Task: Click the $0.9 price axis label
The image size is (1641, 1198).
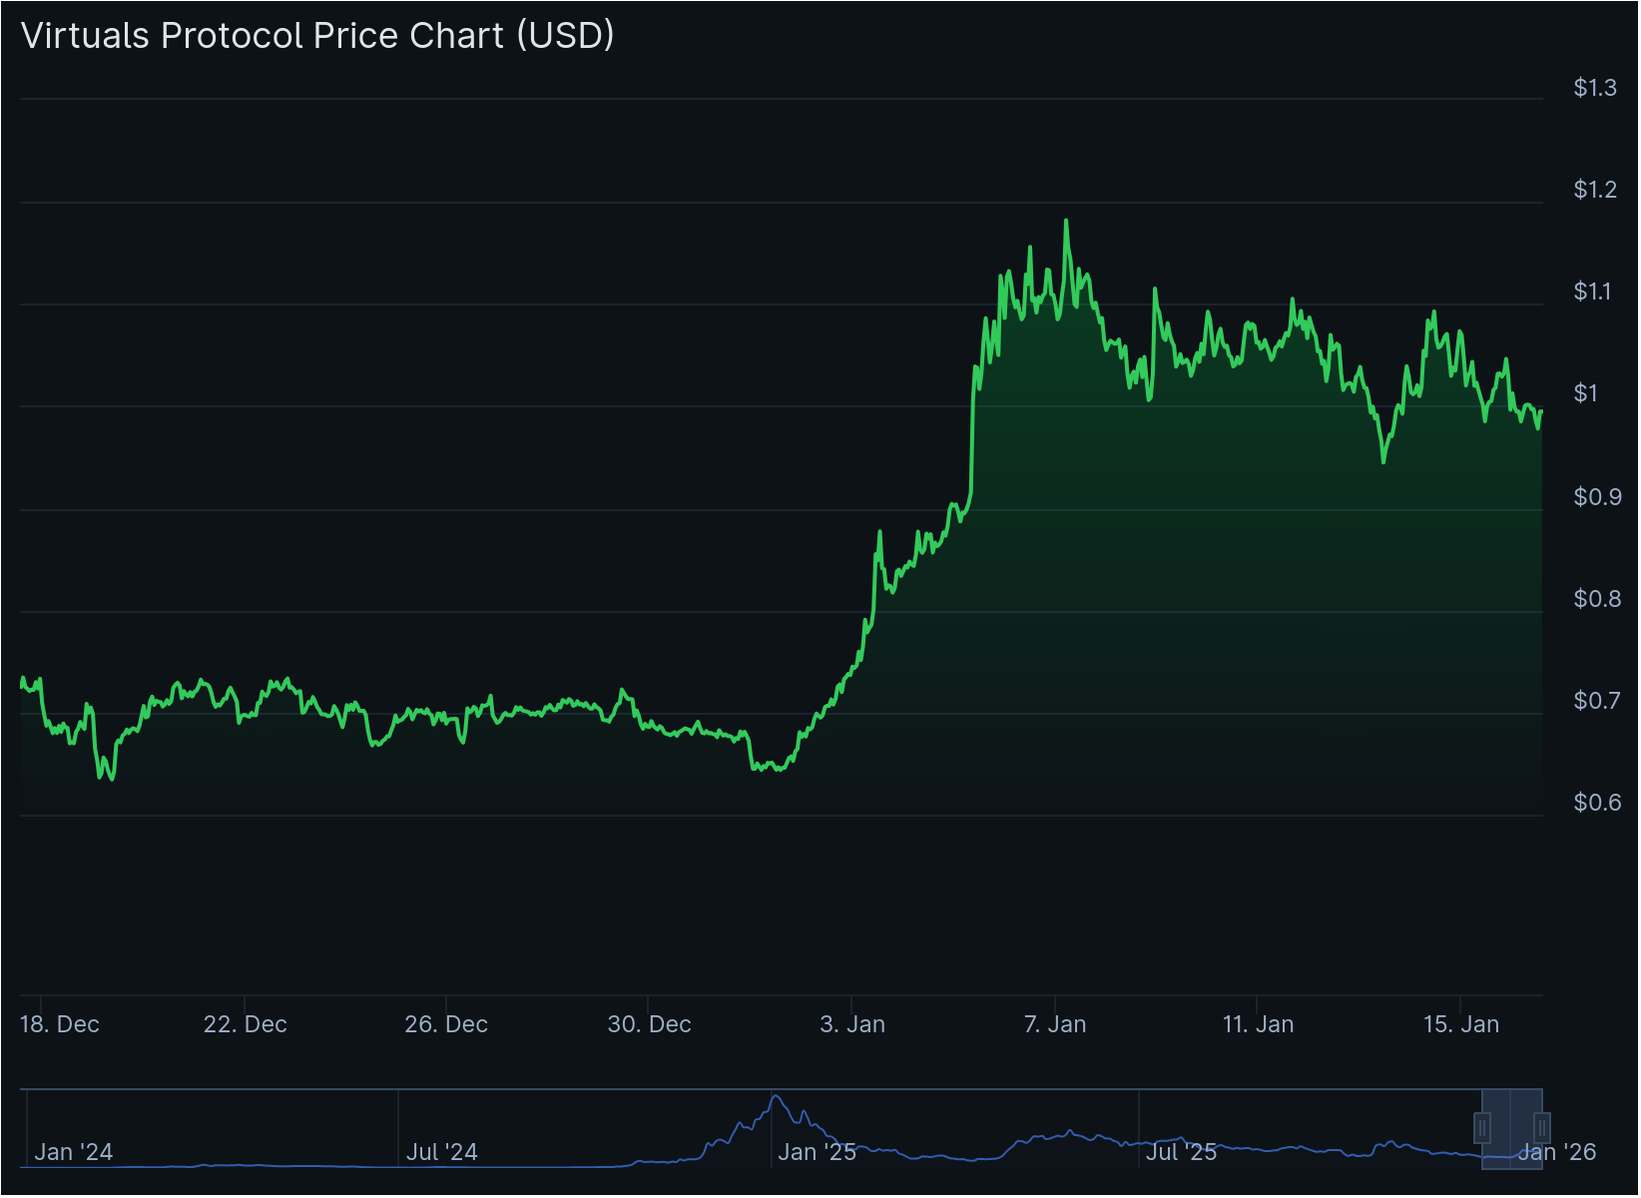Action: [1597, 497]
